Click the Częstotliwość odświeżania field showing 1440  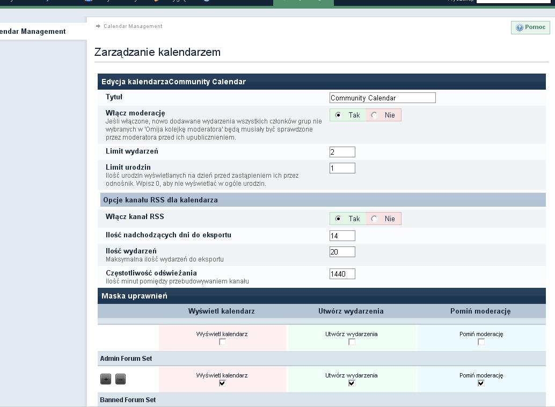[x=342, y=274]
